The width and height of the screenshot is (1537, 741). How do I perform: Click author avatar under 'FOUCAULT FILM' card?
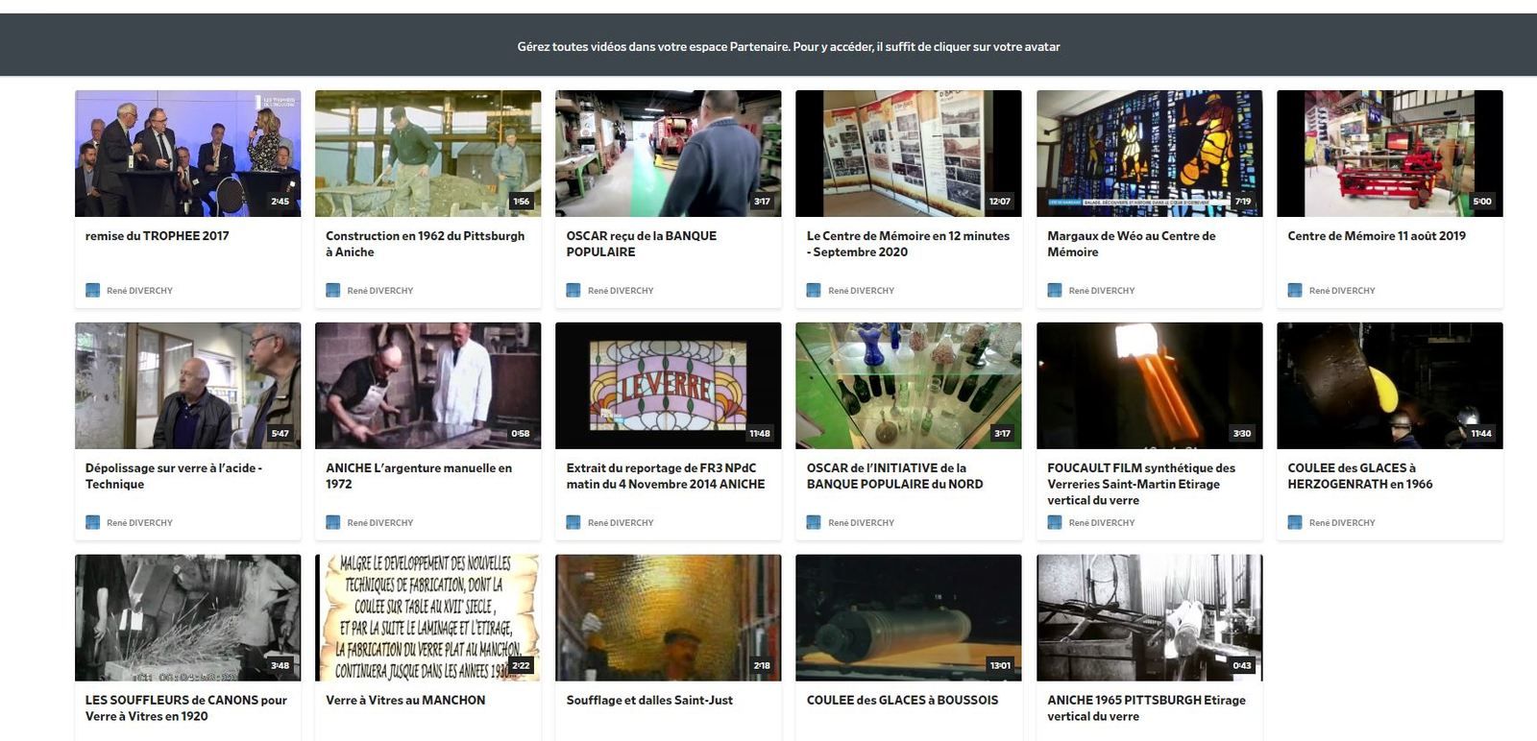pyautogui.click(x=1054, y=522)
